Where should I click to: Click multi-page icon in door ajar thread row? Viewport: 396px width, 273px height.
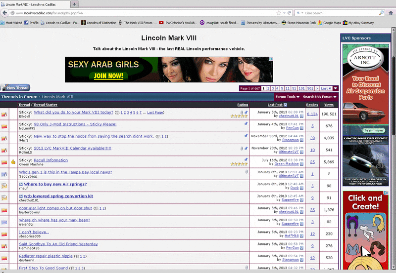96,208
